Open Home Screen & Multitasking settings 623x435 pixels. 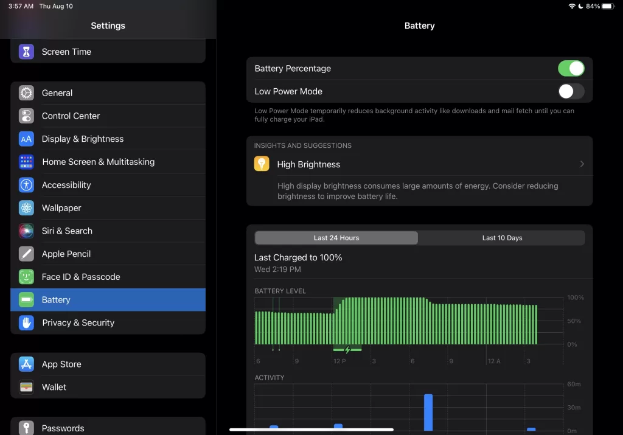point(108,162)
